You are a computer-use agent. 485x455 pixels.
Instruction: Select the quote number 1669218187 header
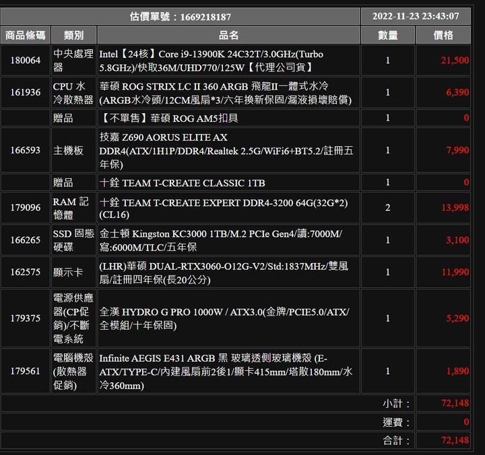181,16
